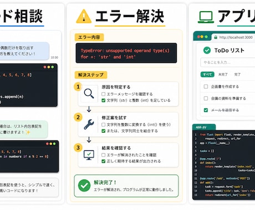Screen dimensions: 255x210
Task: Click the wrench icon in step 2
Action: coord(89,124)
